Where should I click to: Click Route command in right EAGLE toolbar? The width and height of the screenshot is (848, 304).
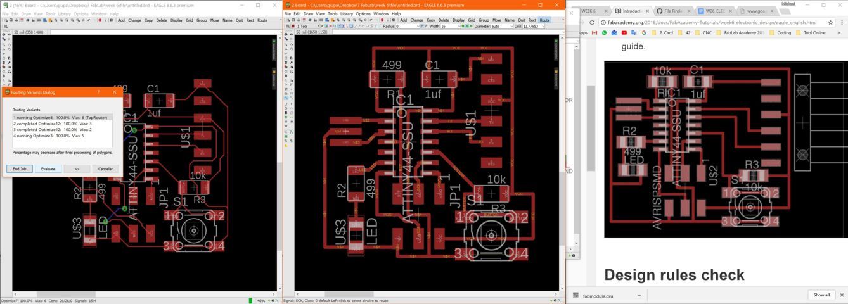[544, 20]
